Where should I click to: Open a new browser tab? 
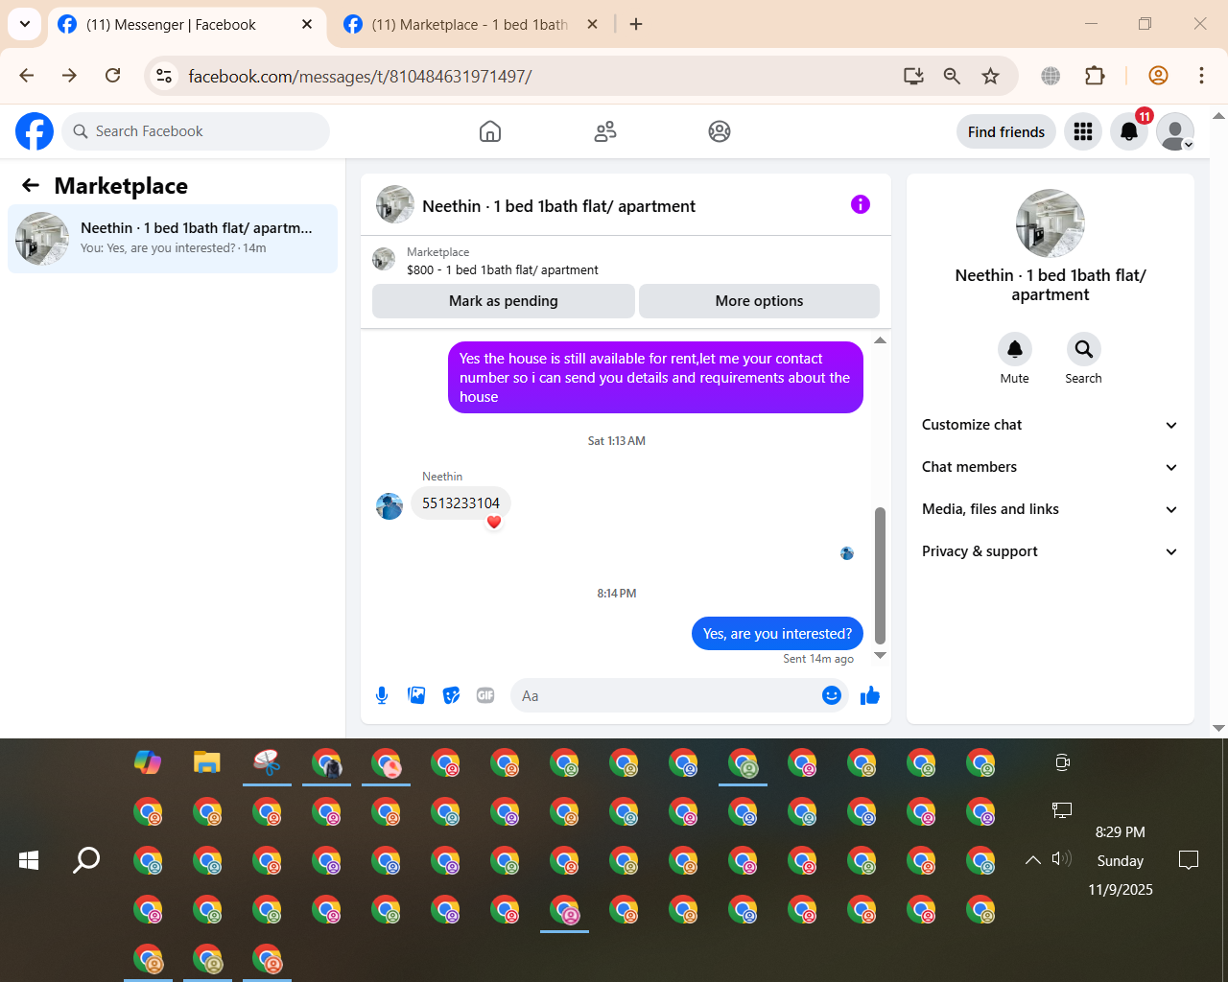point(636,24)
